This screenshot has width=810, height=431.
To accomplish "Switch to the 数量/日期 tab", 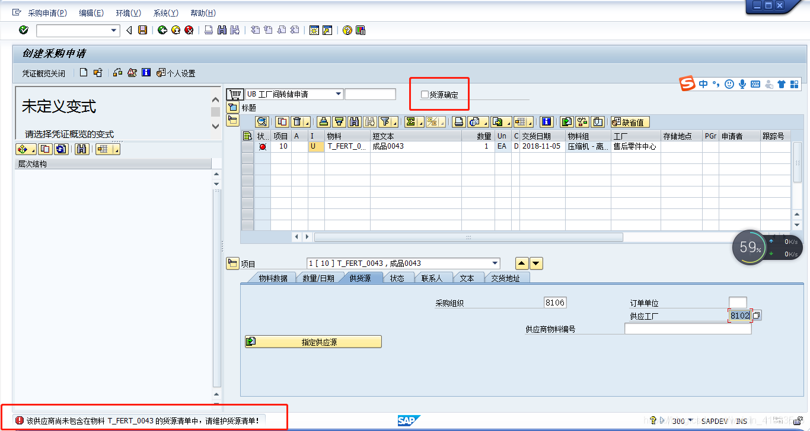I will coord(318,278).
